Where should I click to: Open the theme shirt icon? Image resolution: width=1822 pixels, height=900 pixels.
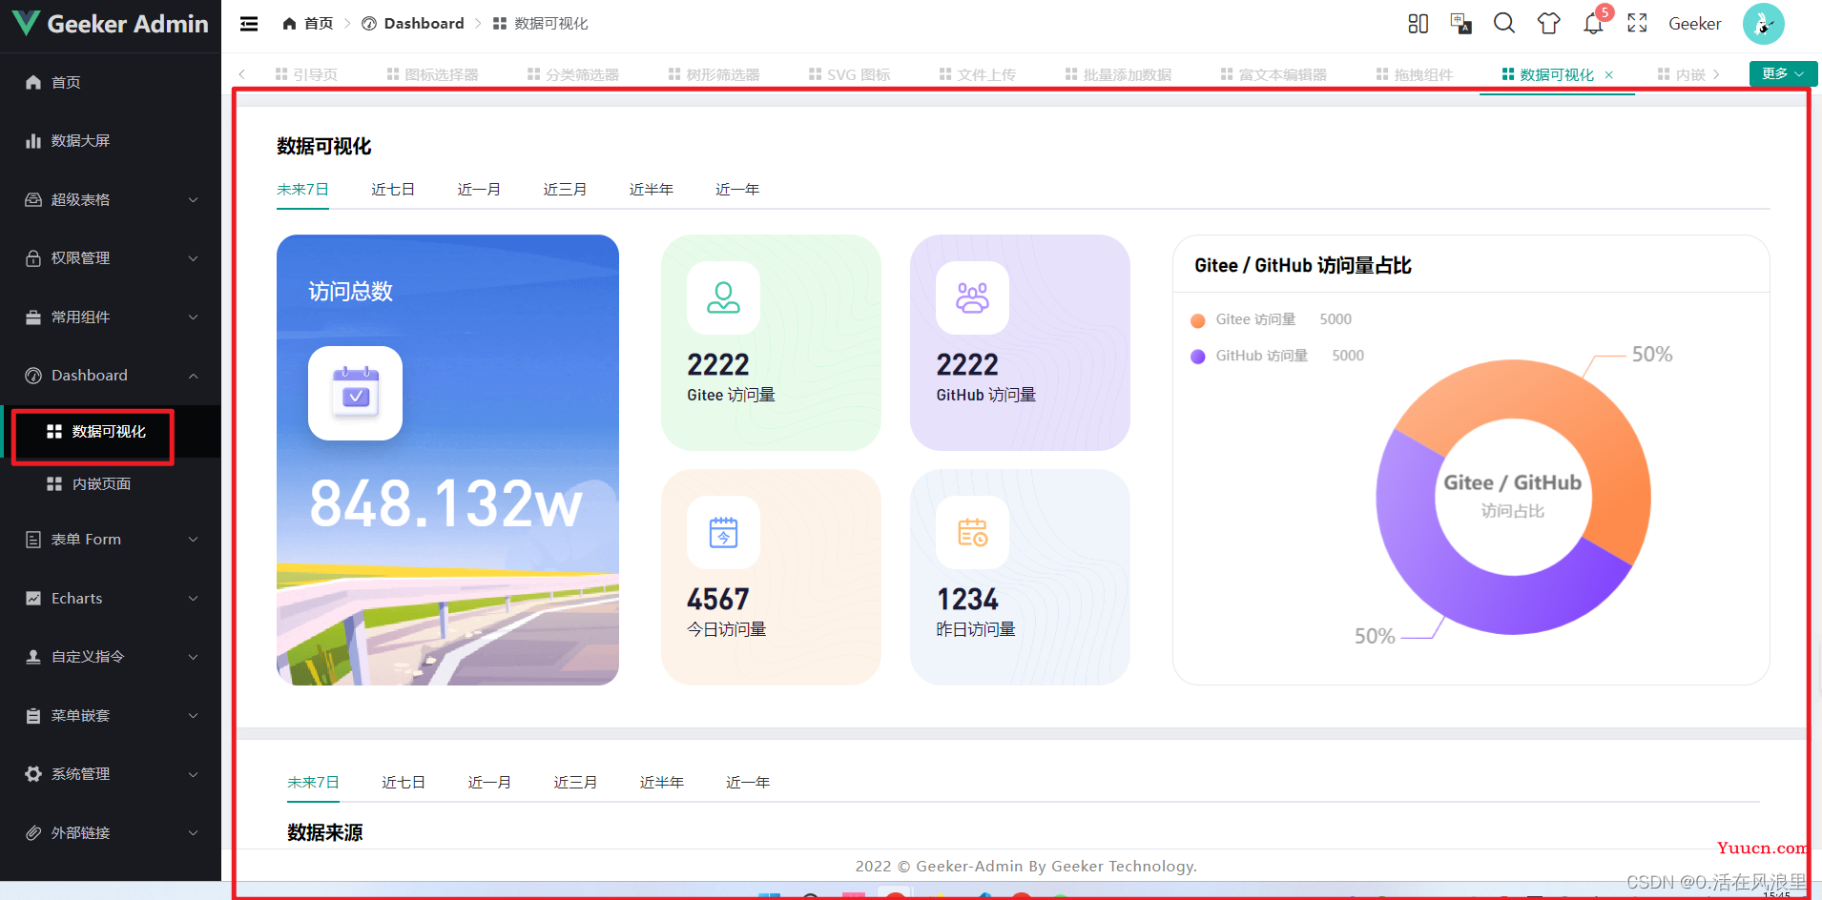click(1548, 24)
